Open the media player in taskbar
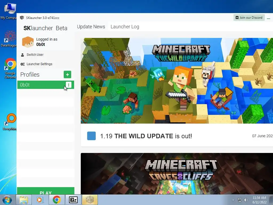This screenshot has width=273, height=205. [40, 200]
